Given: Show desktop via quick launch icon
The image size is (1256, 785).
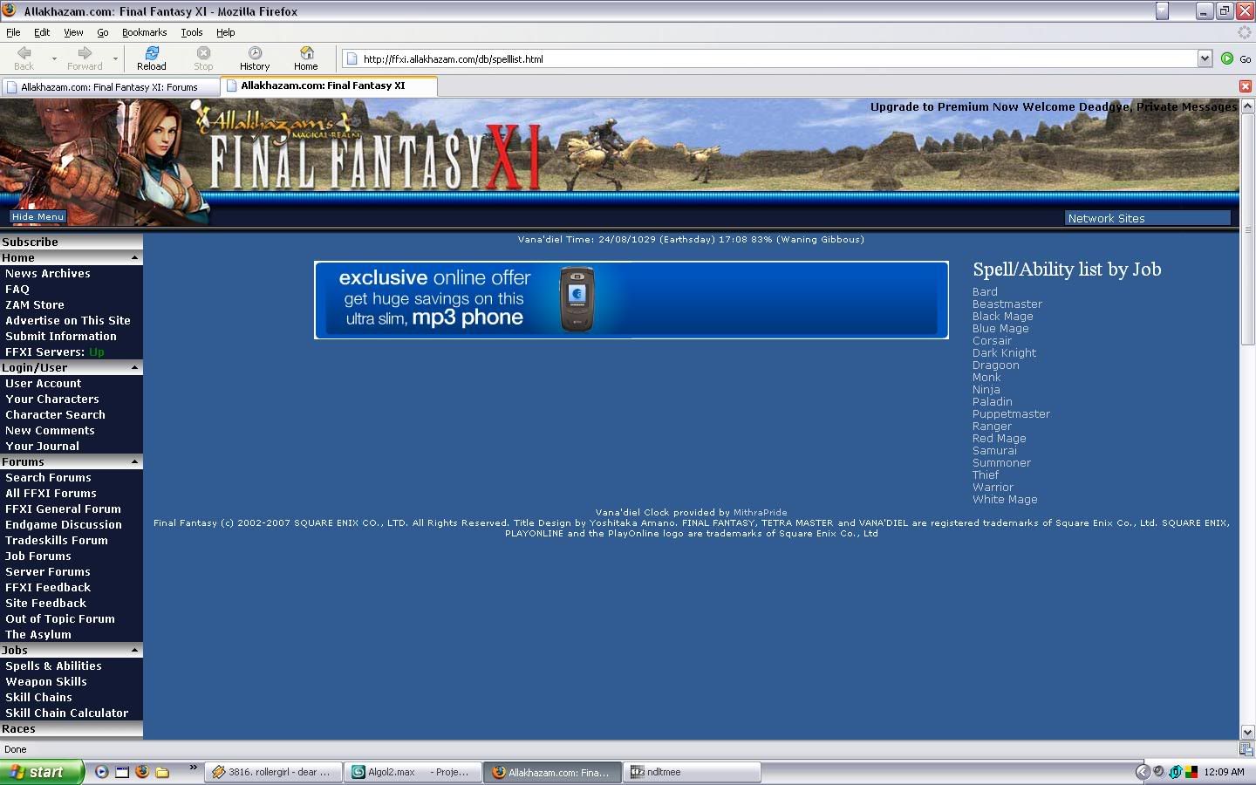Looking at the screenshot, I should pyautogui.click(x=122, y=772).
